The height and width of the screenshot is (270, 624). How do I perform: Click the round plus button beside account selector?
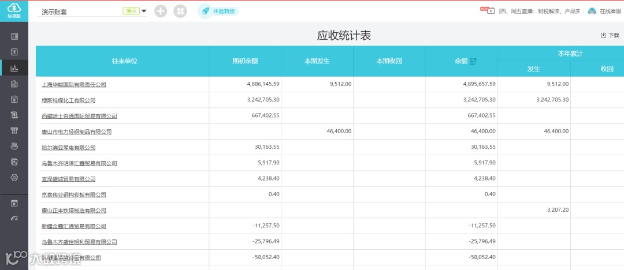pos(161,11)
